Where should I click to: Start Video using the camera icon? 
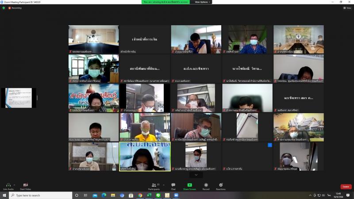point(26,185)
